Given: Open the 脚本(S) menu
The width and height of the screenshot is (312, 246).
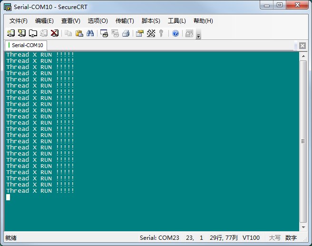Looking at the screenshot, I should click(151, 21).
